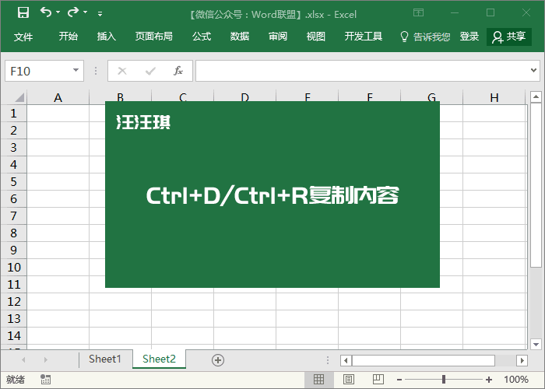Undo the last action
Viewport: 545px width, 389px height.
coord(45,12)
